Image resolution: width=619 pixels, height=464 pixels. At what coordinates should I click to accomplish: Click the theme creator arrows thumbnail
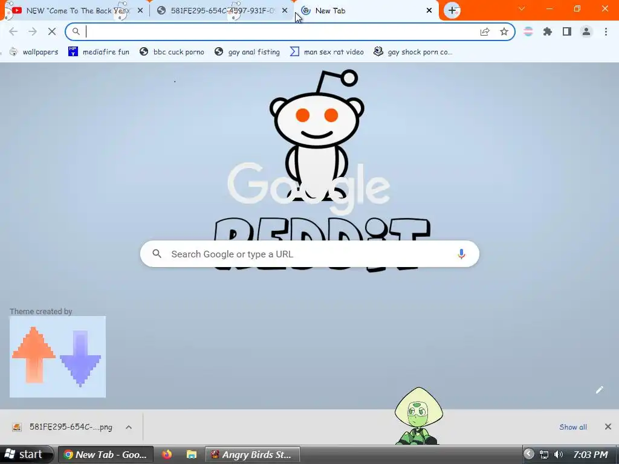57,356
